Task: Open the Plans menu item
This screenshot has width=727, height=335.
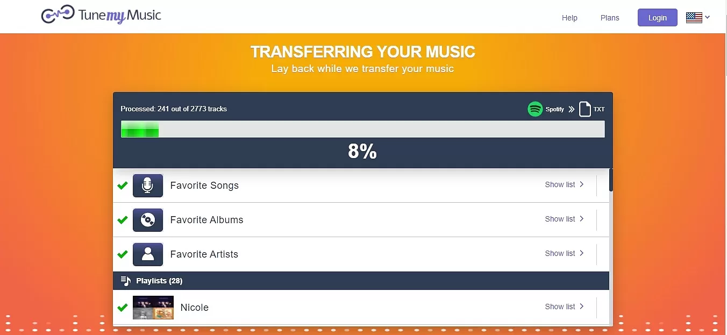Action: (610, 18)
